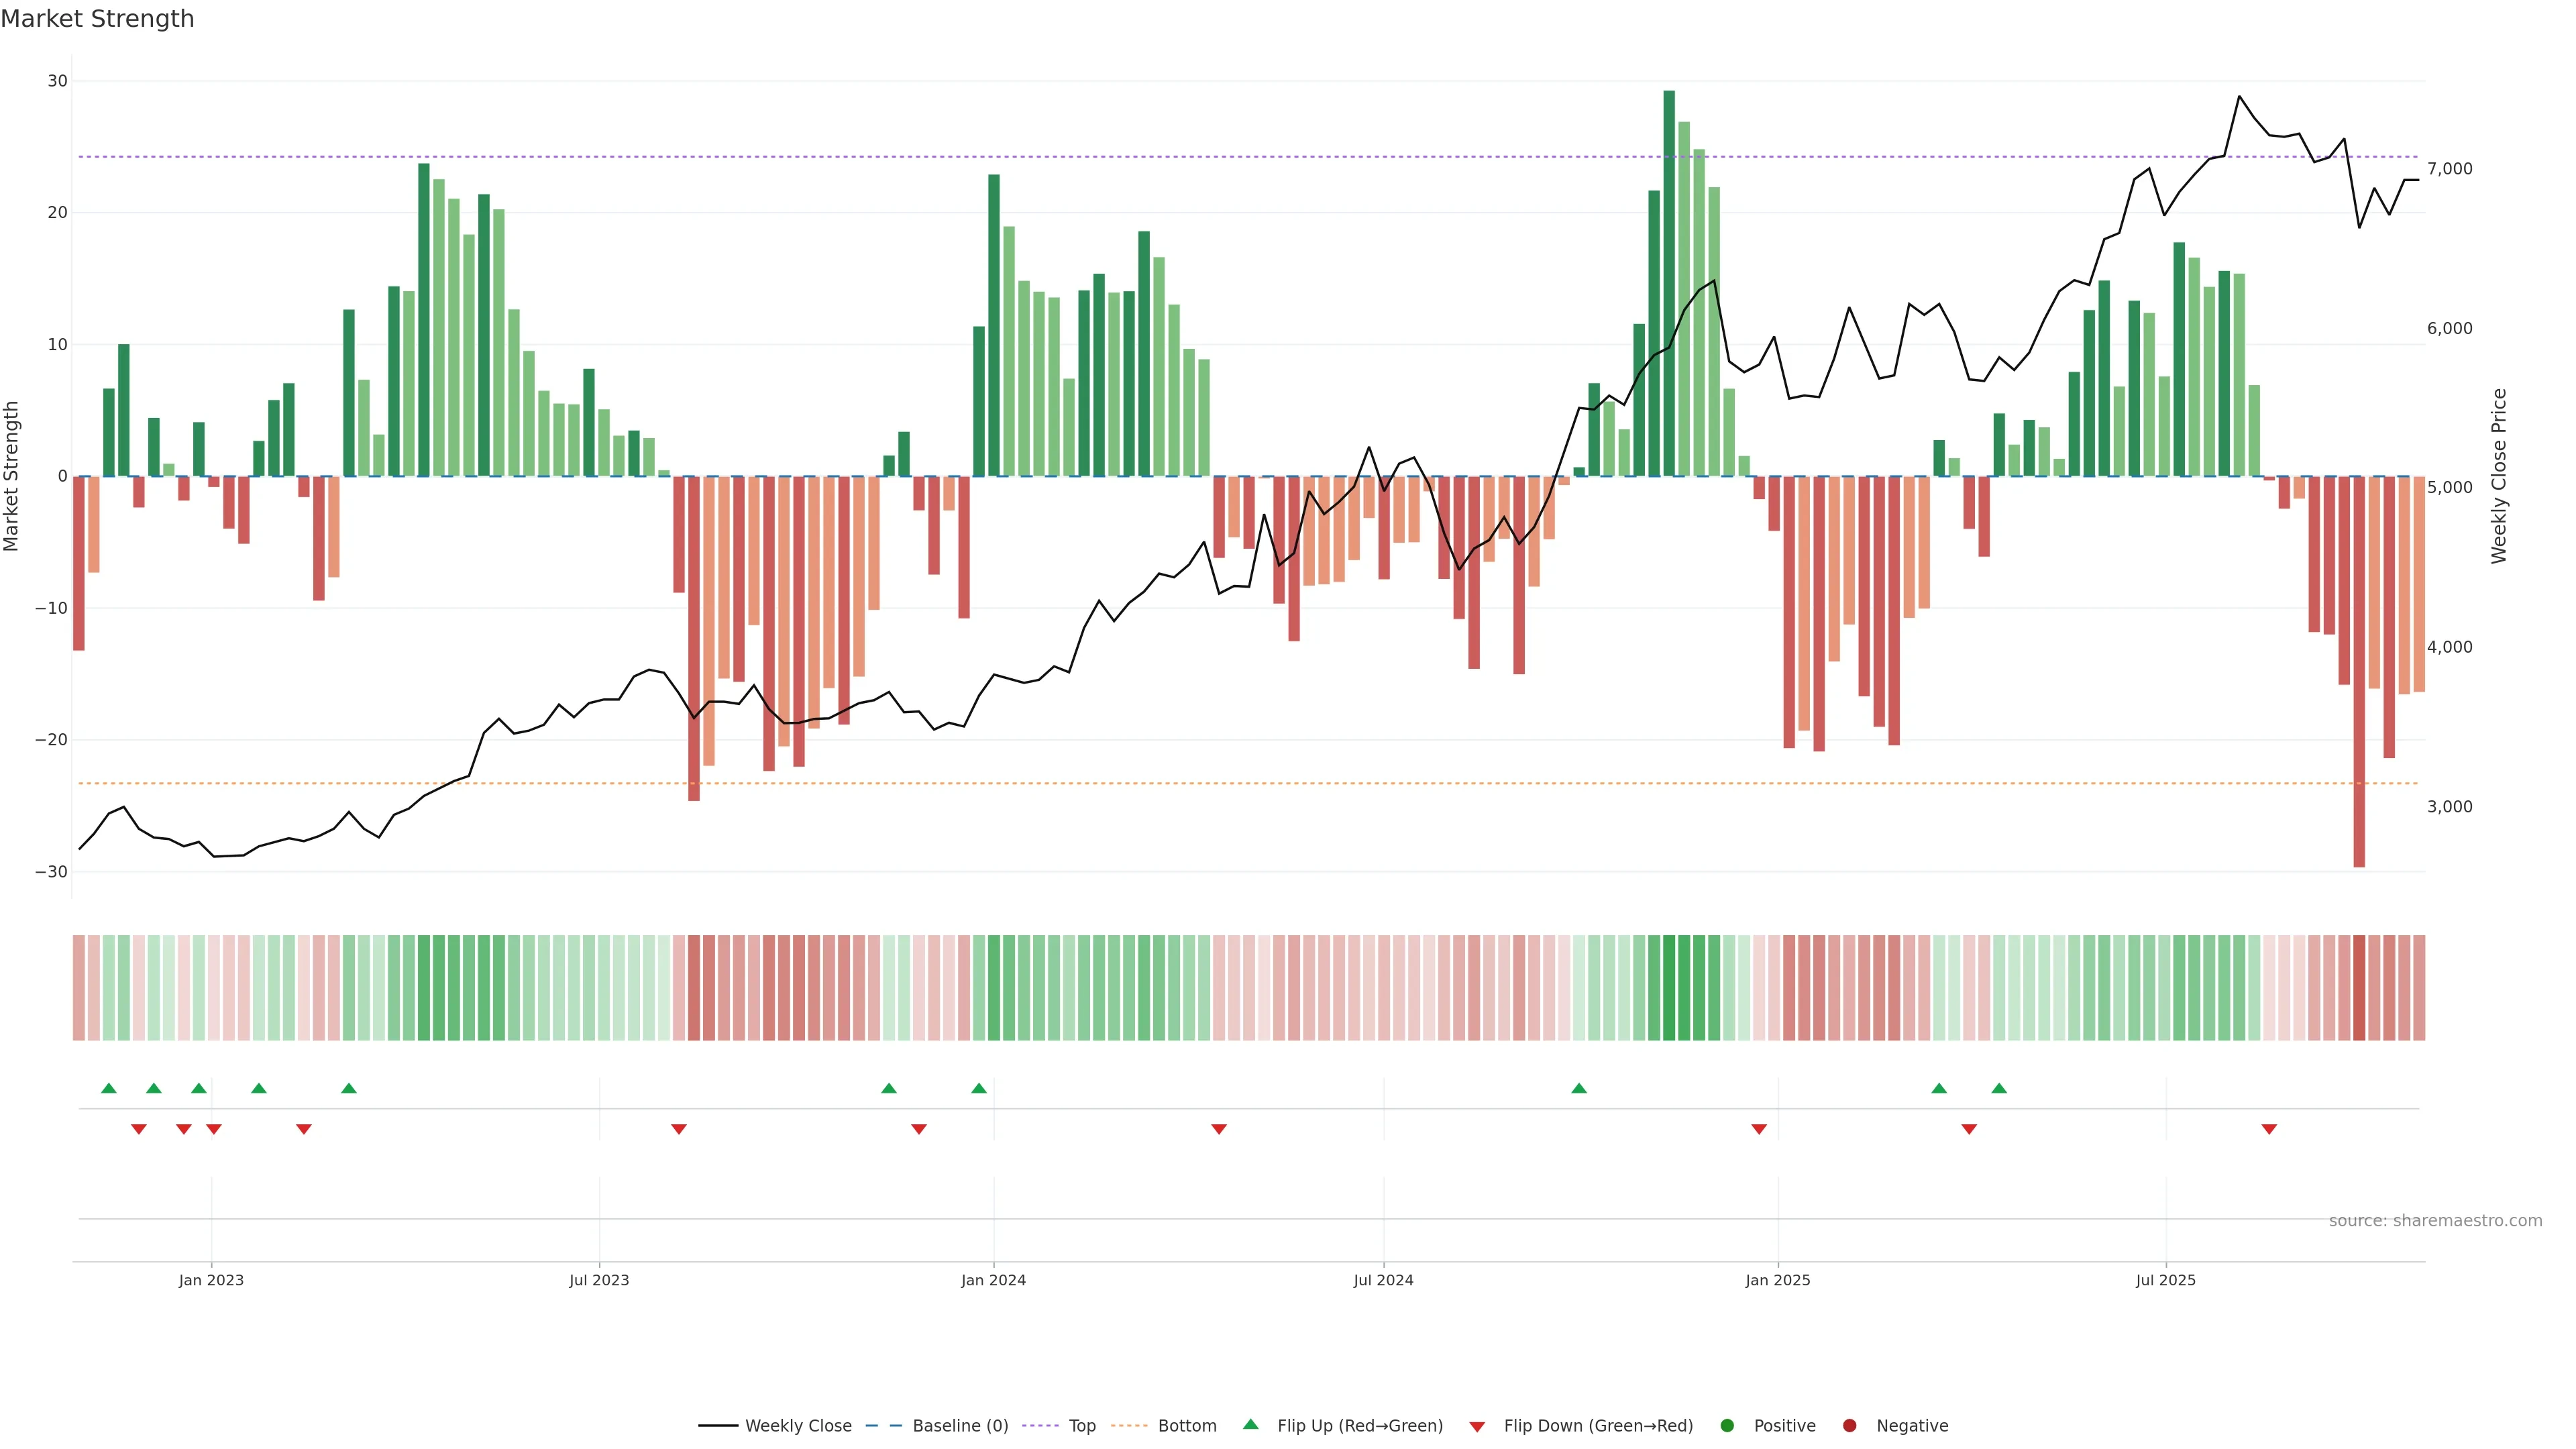Viewport: 2576px width, 1449px height.
Task: Click the red flip-down triangle just after Jul 2023
Action: (x=679, y=1129)
